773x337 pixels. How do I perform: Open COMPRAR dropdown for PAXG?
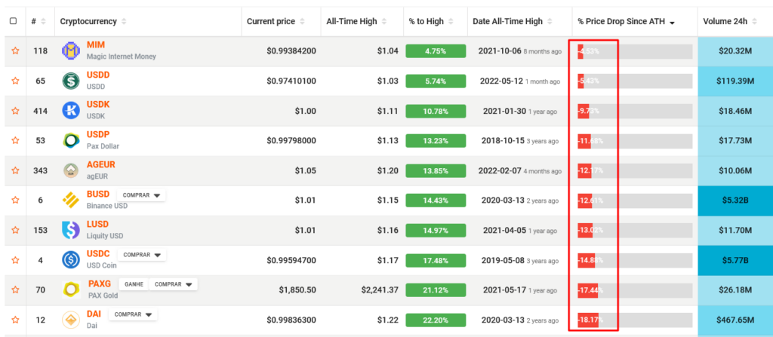coord(173,284)
